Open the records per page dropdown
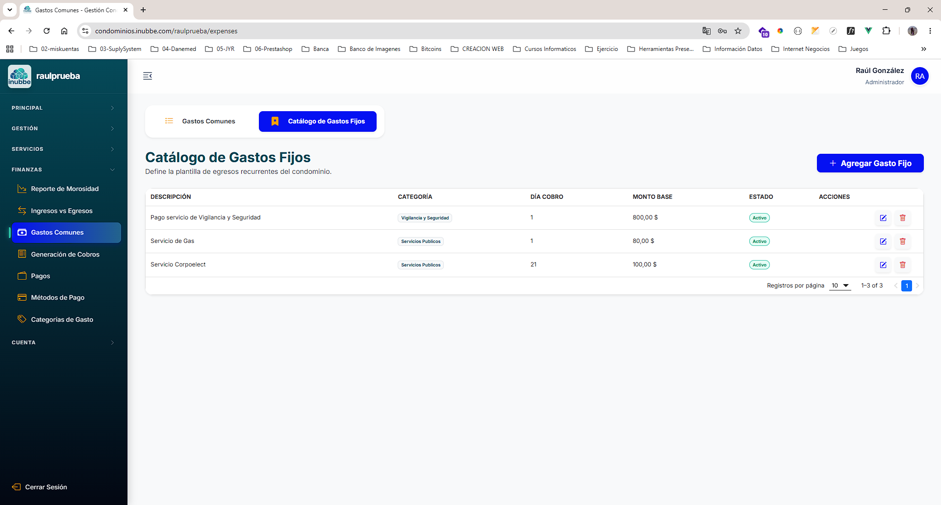Image resolution: width=941 pixels, height=505 pixels. coord(840,286)
